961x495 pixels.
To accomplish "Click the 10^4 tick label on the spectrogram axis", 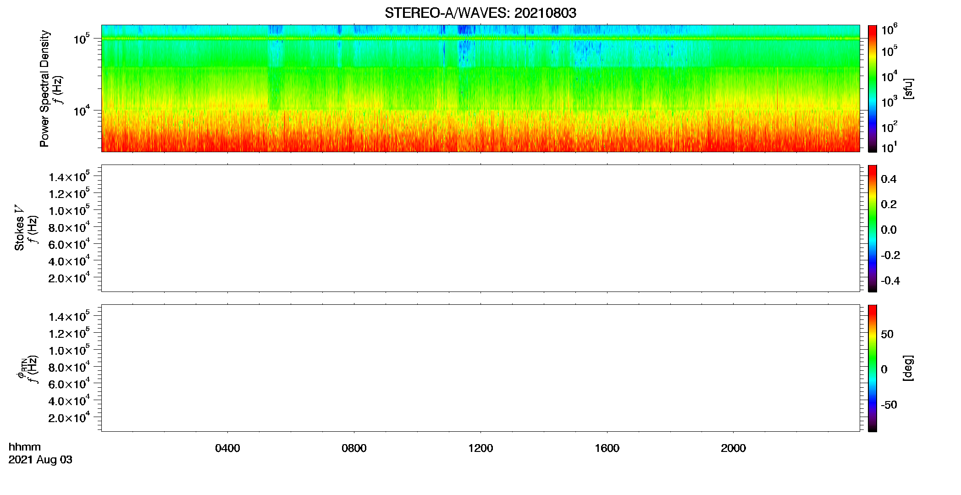I will [x=82, y=110].
